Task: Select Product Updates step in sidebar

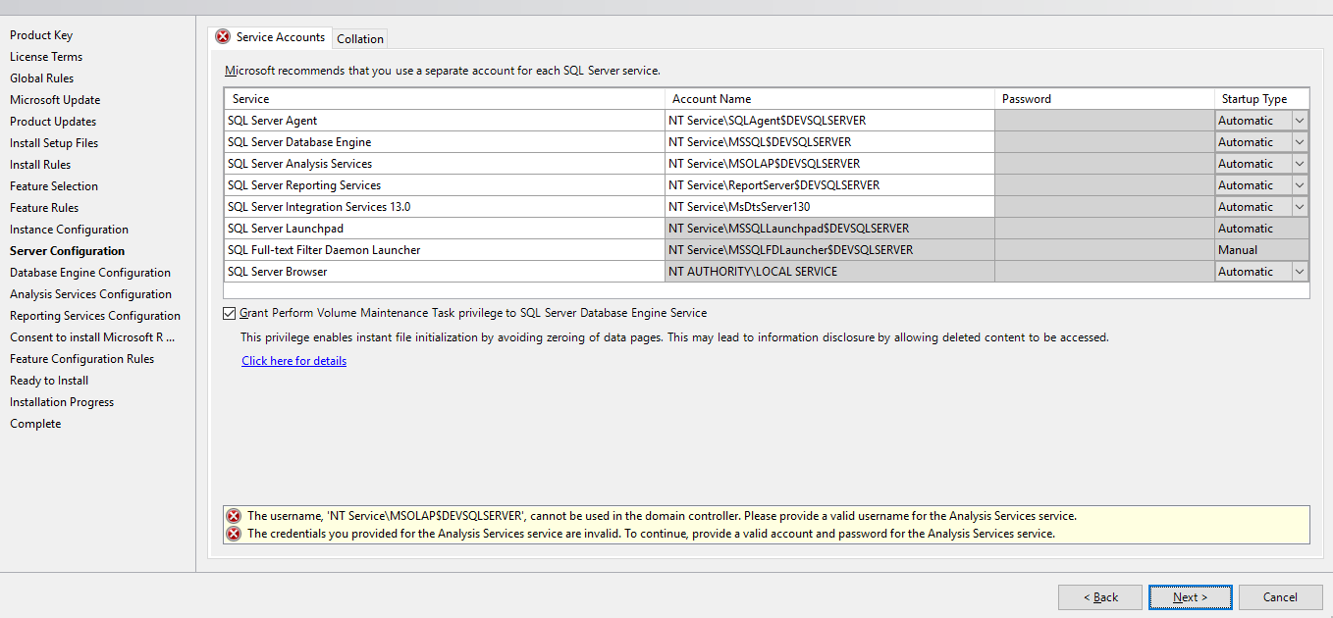Action: tap(53, 122)
